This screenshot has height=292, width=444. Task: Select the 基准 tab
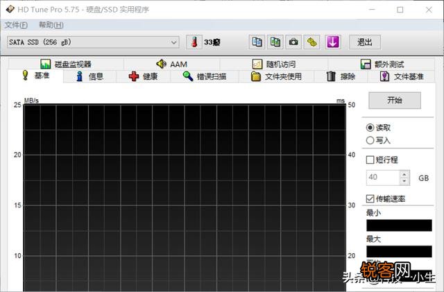click(35, 76)
